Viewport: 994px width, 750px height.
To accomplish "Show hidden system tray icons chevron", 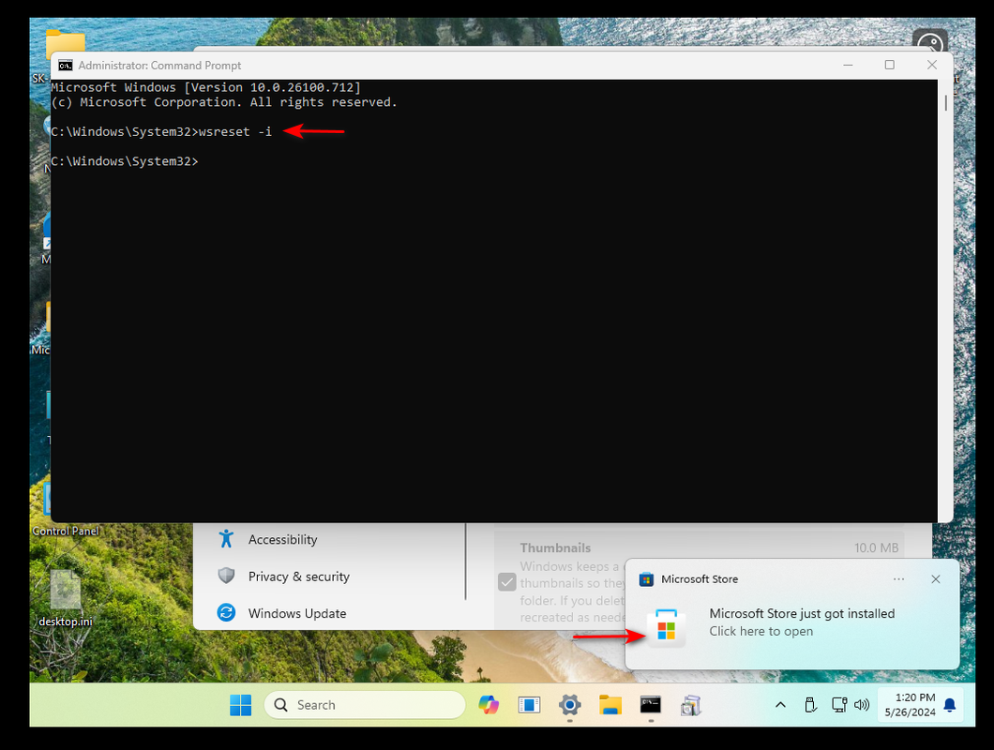I will [x=780, y=705].
